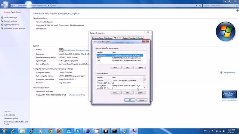Click the network icon in system tray
Screen dimensions: 239x134
(220, 131)
